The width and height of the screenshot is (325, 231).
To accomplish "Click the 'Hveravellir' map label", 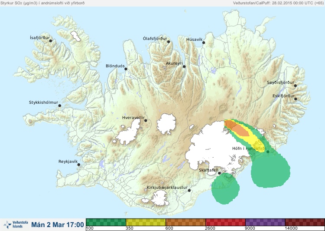I will (x=133, y=118).
